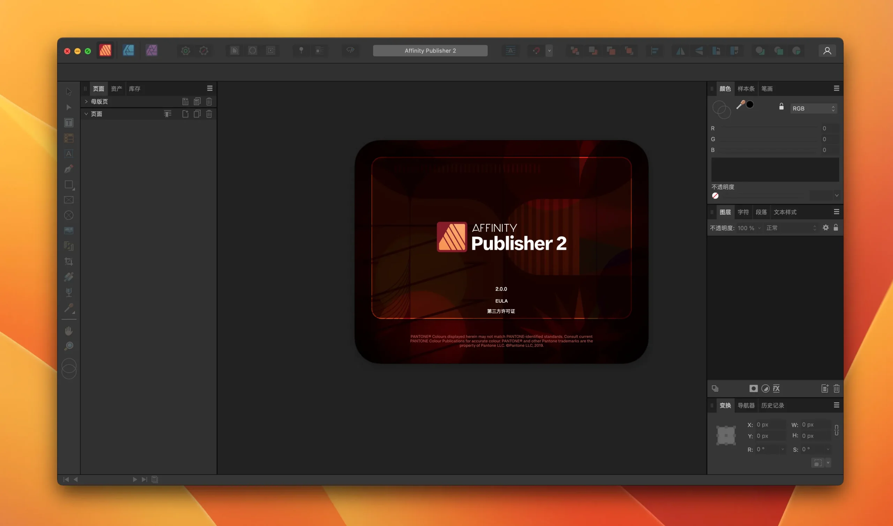Select the Table tool in toolbar
Image resolution: width=893 pixels, height=526 pixels.
coord(69,138)
